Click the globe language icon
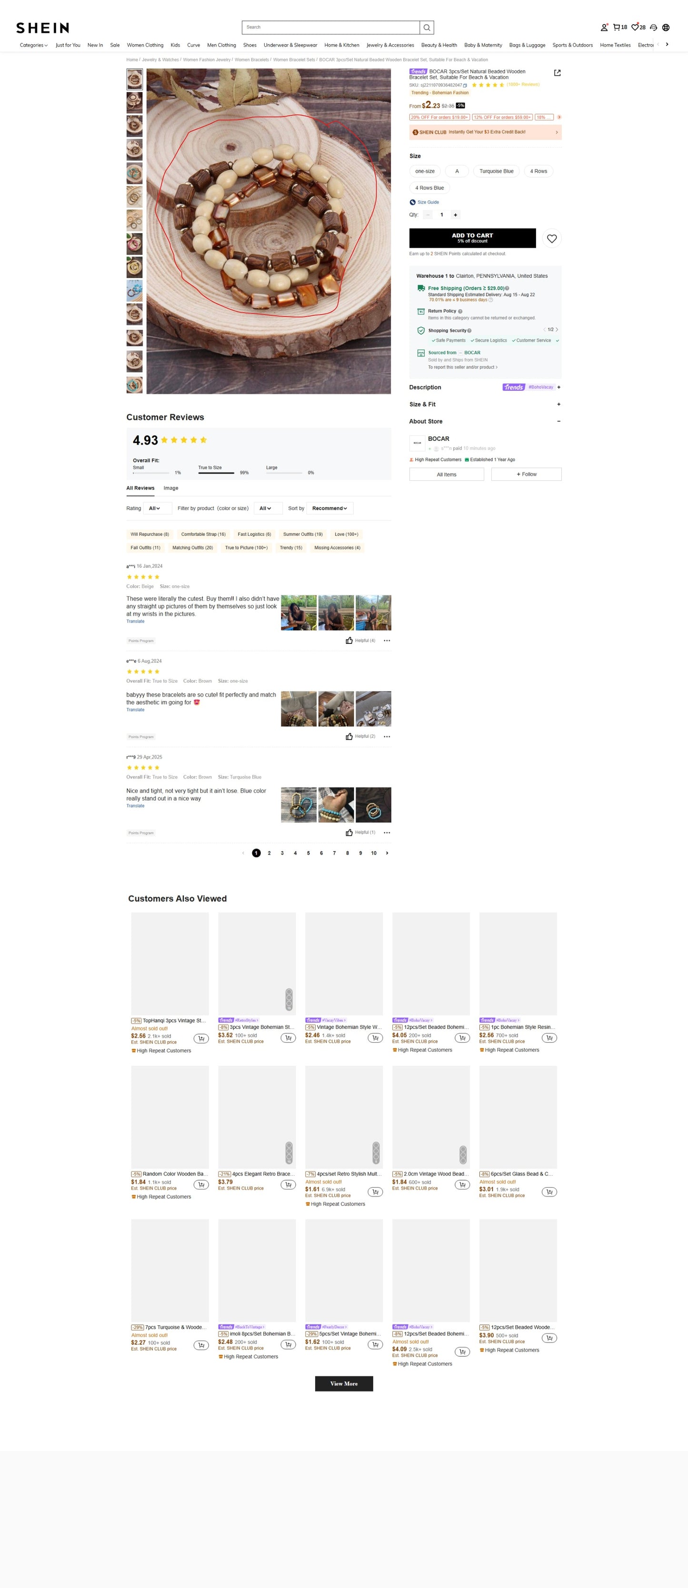This screenshot has width=688, height=1588. pos(666,27)
